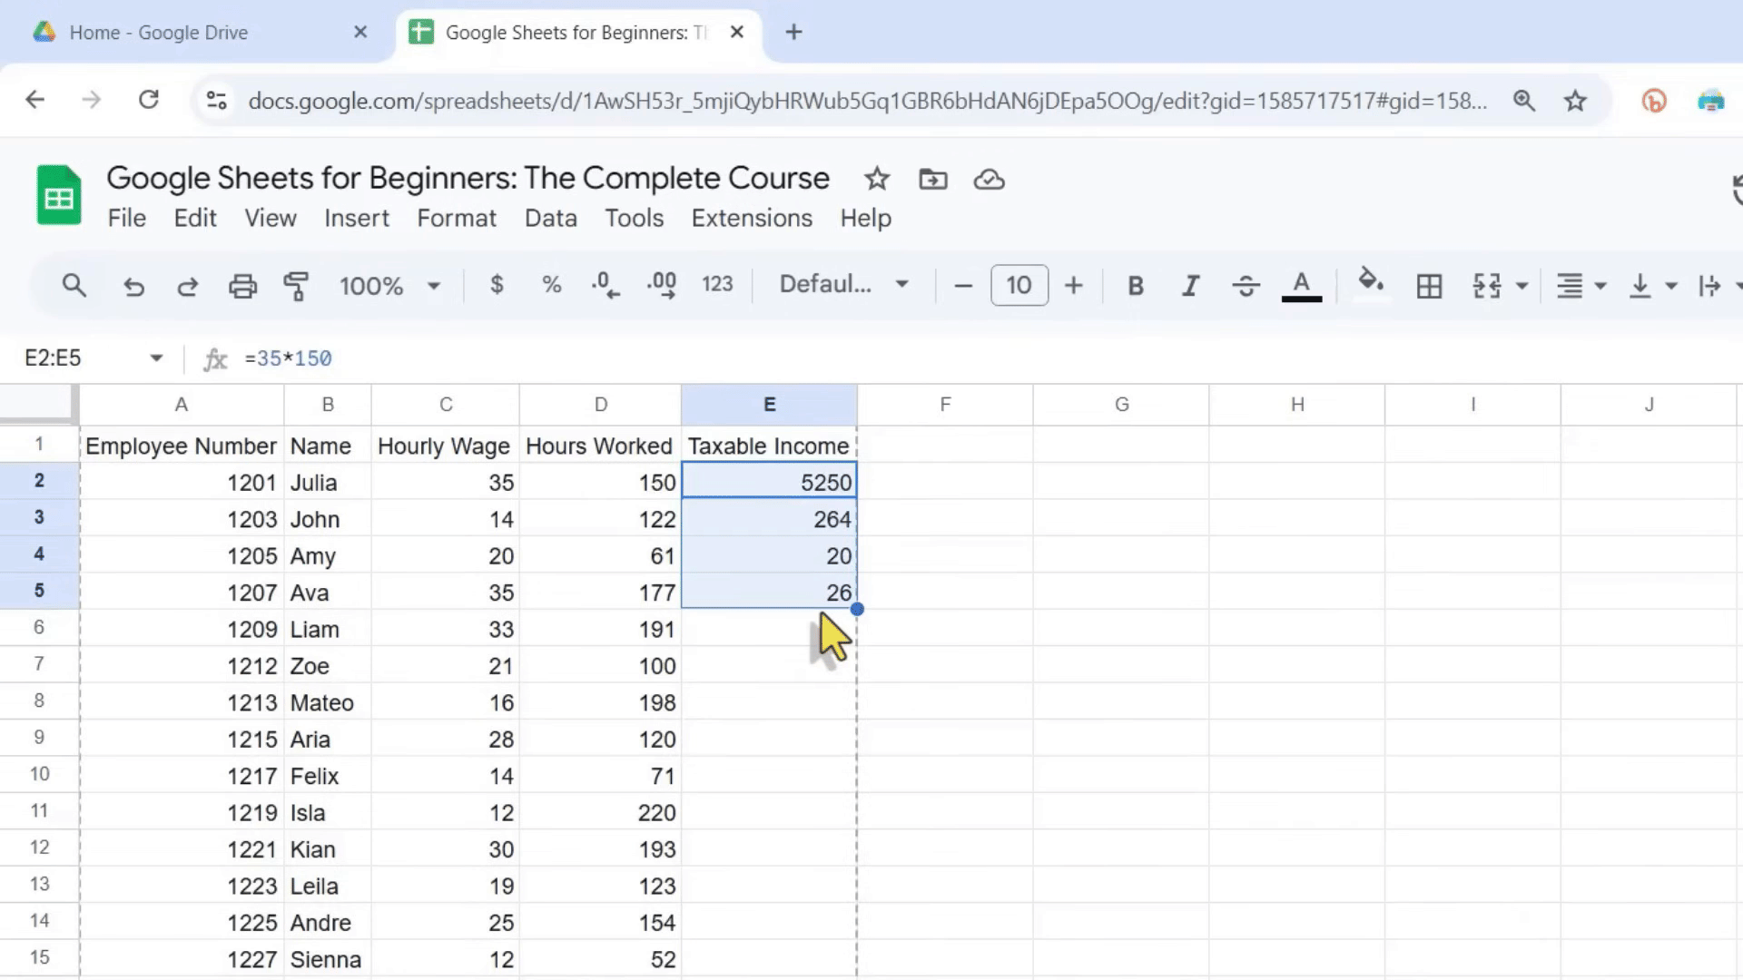Star the spreadsheet
The width and height of the screenshot is (1743, 980).
pos(876,179)
